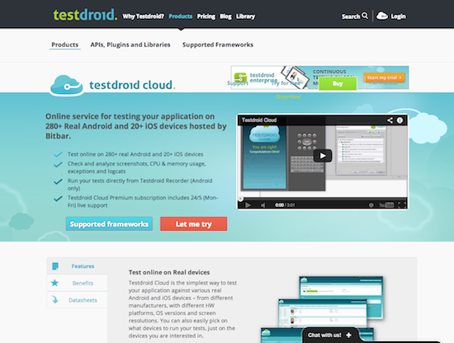Go to Pricing page
Screen dimensions: 454x343
coord(206,16)
